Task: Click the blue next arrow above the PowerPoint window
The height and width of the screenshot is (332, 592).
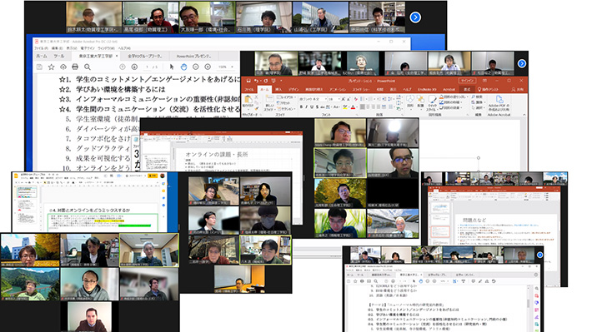Action: tap(521, 64)
